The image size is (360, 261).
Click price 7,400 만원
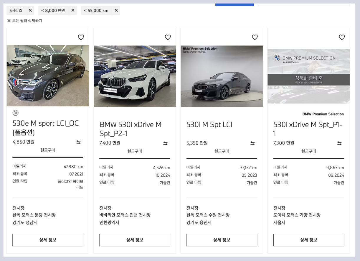point(110,143)
